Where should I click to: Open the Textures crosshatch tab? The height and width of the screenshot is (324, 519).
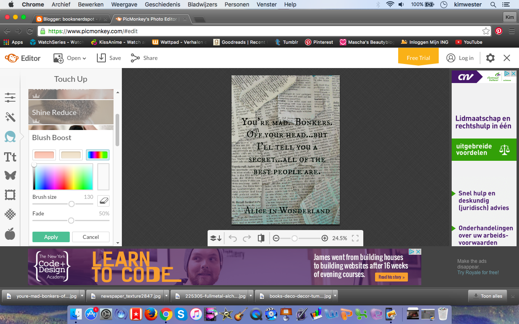click(x=10, y=214)
